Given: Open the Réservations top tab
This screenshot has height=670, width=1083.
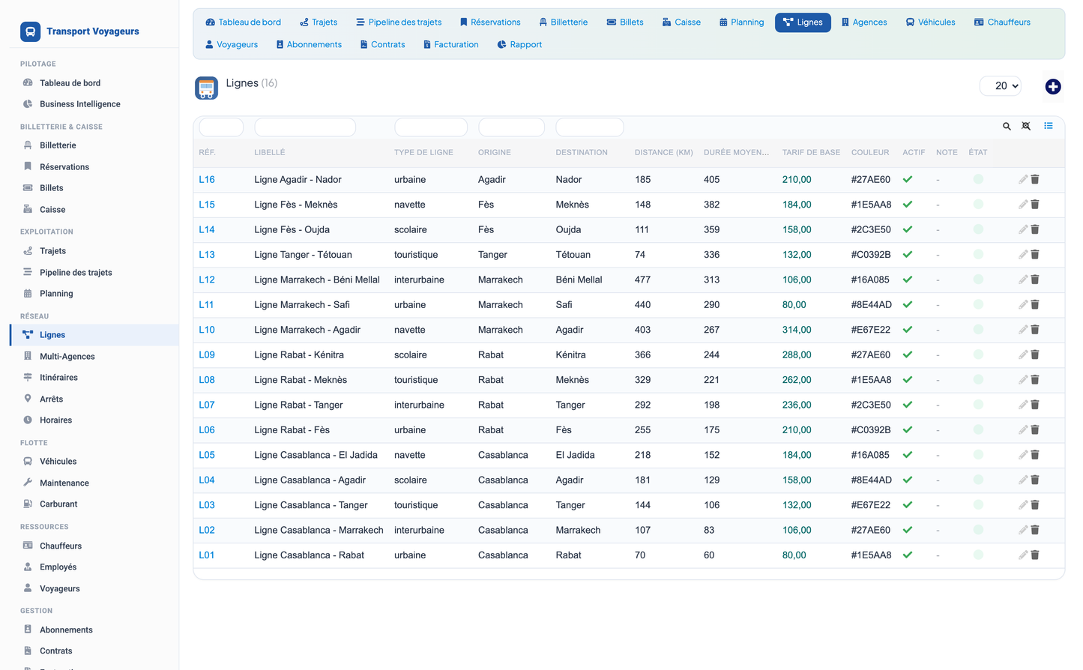Looking at the screenshot, I should coord(490,22).
